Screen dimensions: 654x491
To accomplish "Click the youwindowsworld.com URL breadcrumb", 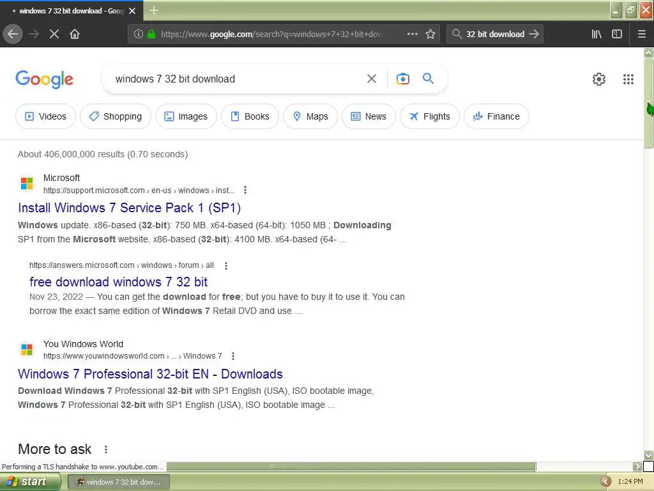I will 133,356.
